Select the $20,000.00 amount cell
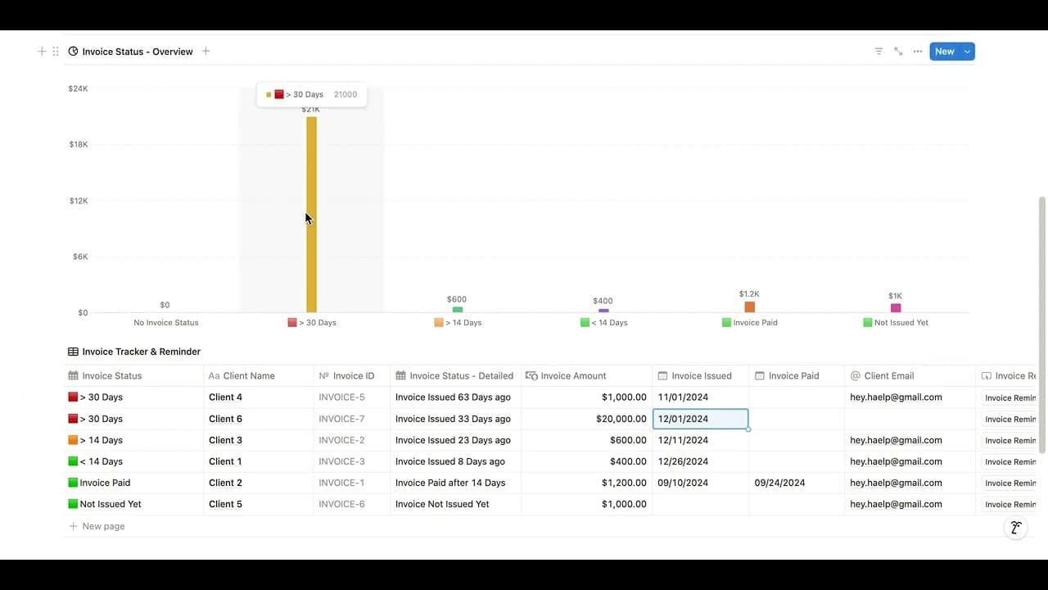This screenshot has width=1048, height=590. (x=587, y=419)
